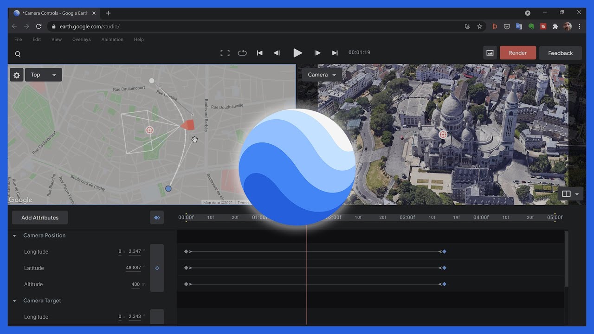This screenshot has width=594, height=334.
Task: Click the Altitude value 400
Action: (x=136, y=284)
